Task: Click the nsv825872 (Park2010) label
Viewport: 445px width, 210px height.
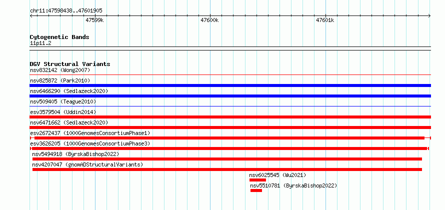Action: pyautogui.click(x=60, y=80)
